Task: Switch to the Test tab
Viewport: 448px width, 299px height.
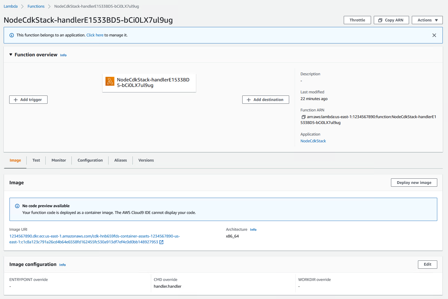Action: (x=36, y=160)
